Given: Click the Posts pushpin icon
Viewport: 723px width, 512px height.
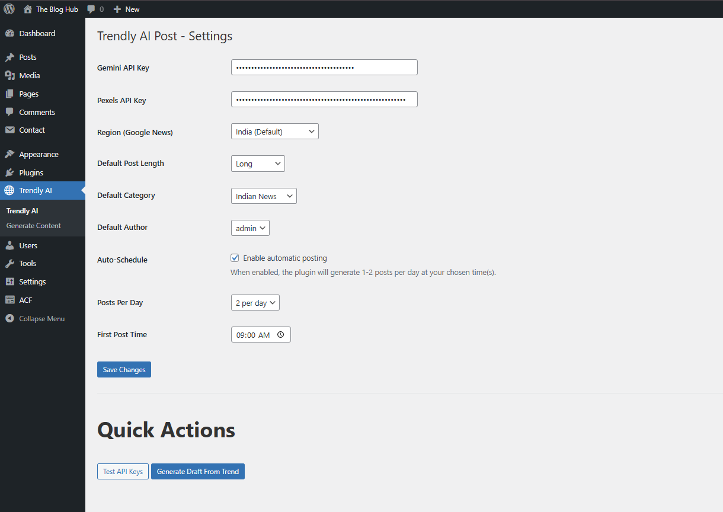Looking at the screenshot, I should pyautogui.click(x=9, y=57).
